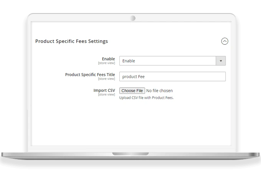This screenshot has height=173, width=261.
Task: Click the 'product Fee' text in the title field
Action: [133, 77]
